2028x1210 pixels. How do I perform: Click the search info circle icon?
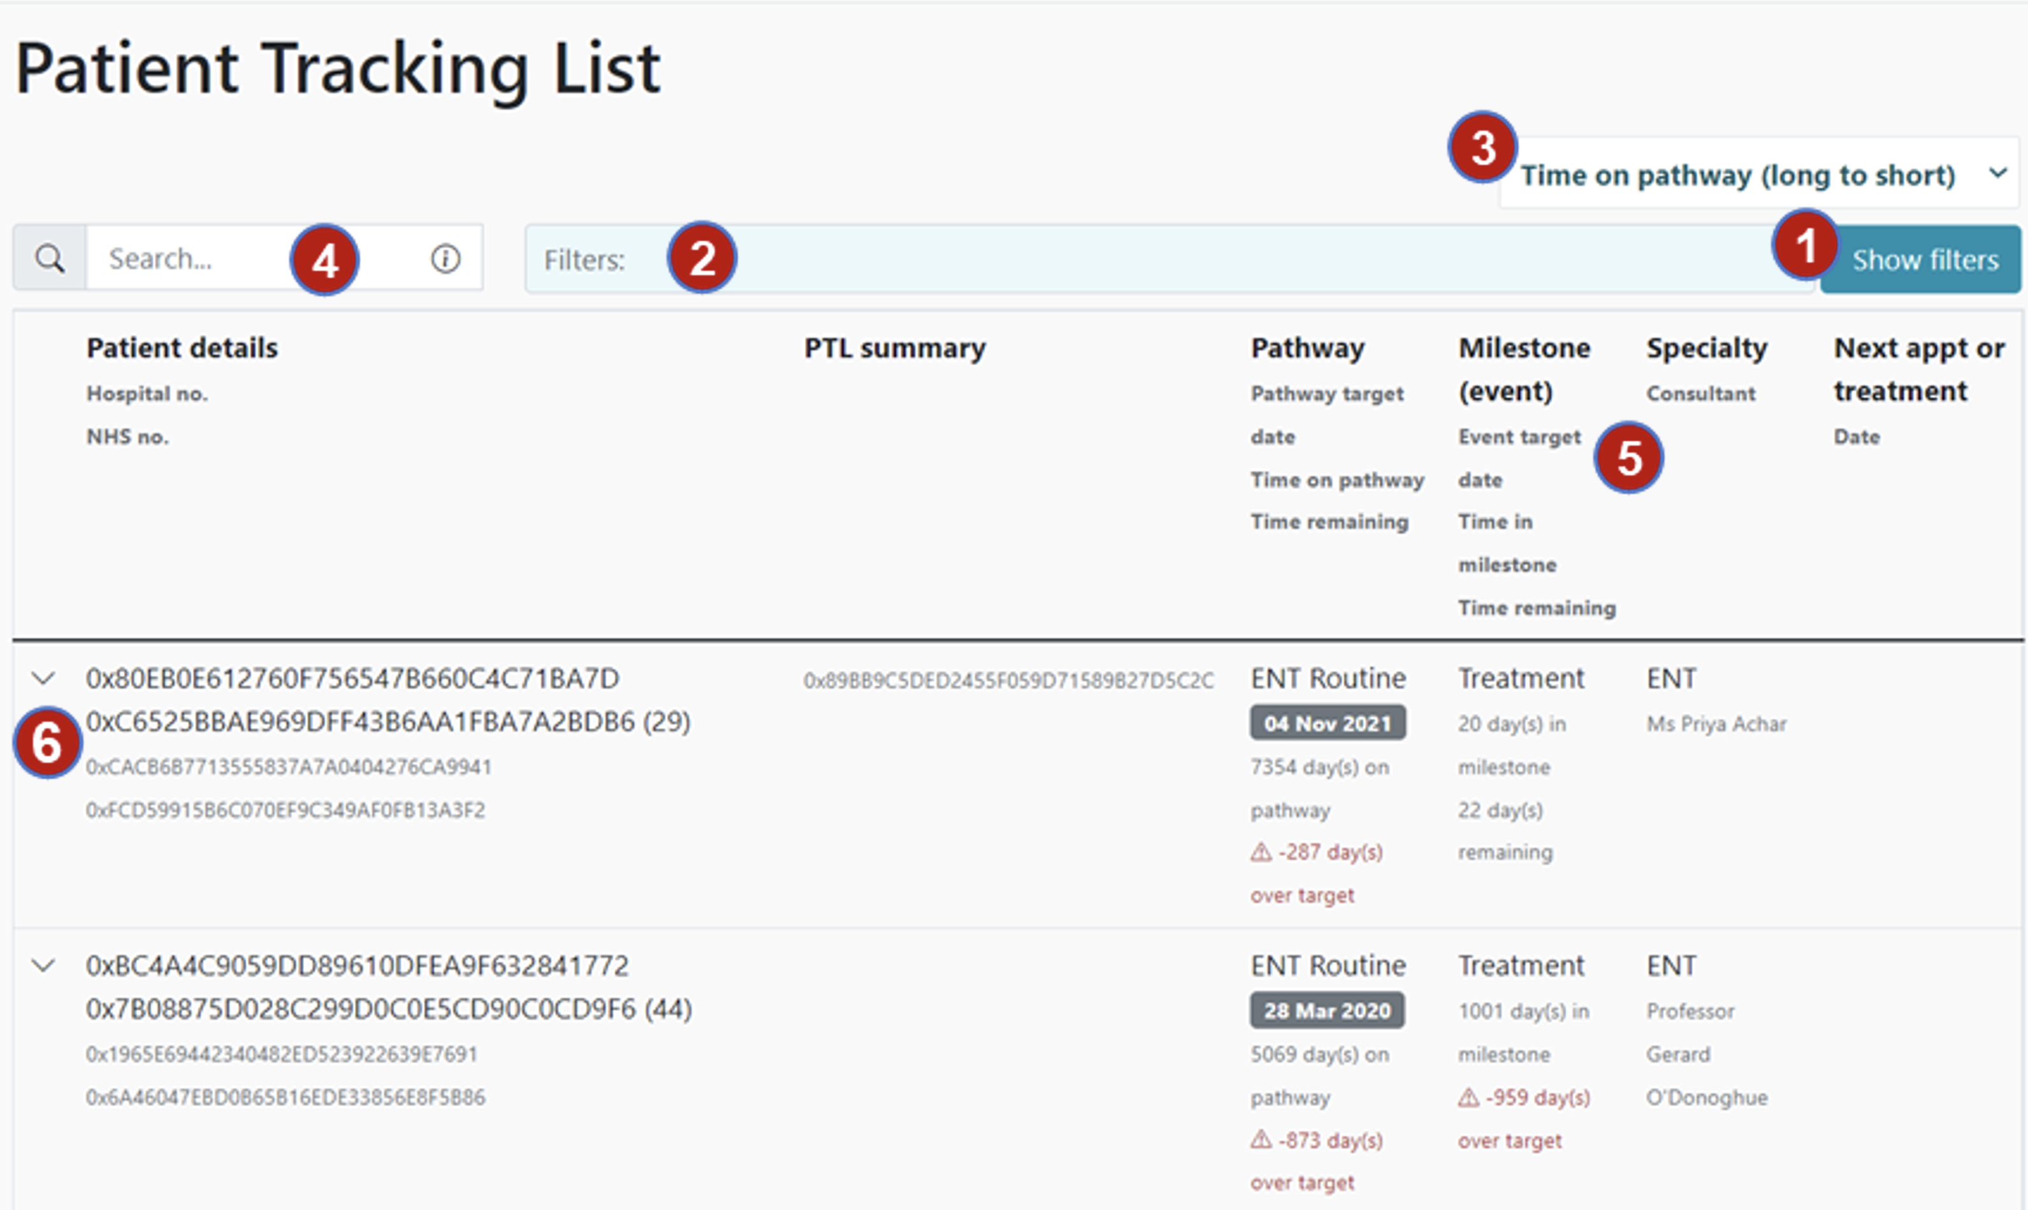(x=445, y=258)
